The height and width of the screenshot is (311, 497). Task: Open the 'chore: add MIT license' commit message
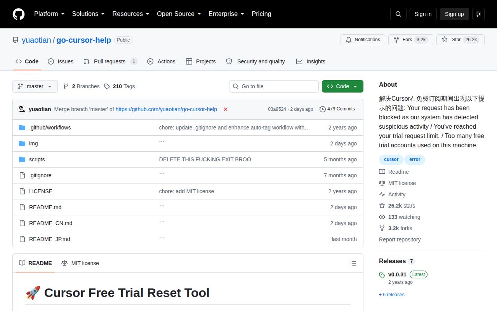[x=186, y=191]
